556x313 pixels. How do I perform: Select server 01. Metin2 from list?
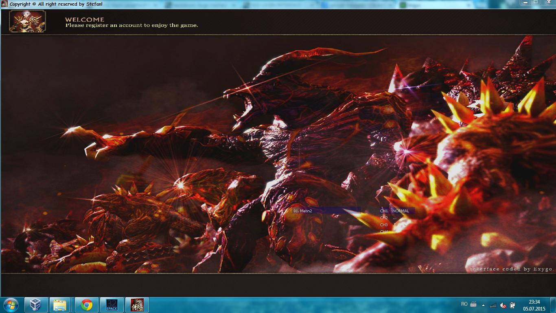click(326, 211)
